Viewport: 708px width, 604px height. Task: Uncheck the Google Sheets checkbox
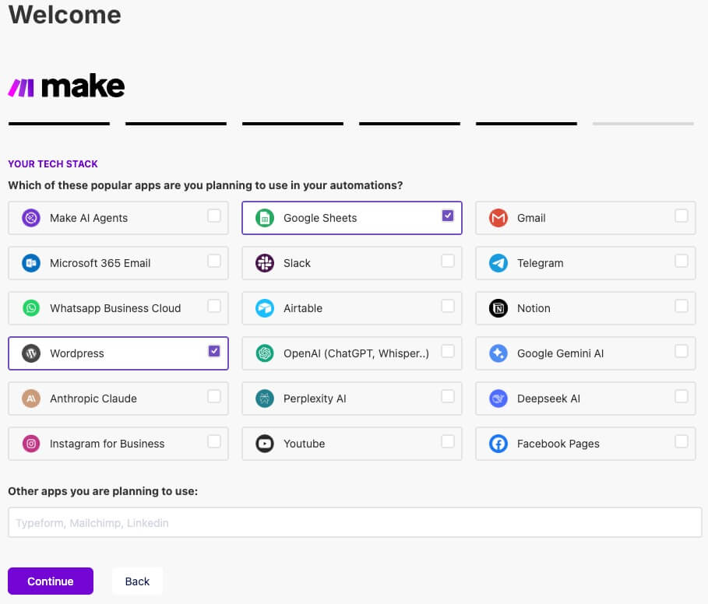tap(448, 216)
